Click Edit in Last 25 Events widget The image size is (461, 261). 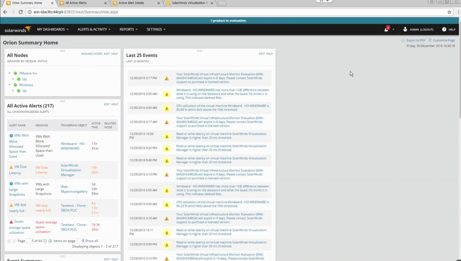point(262,54)
